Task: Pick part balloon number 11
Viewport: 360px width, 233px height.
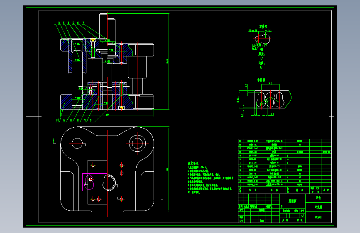Action: 71,120
